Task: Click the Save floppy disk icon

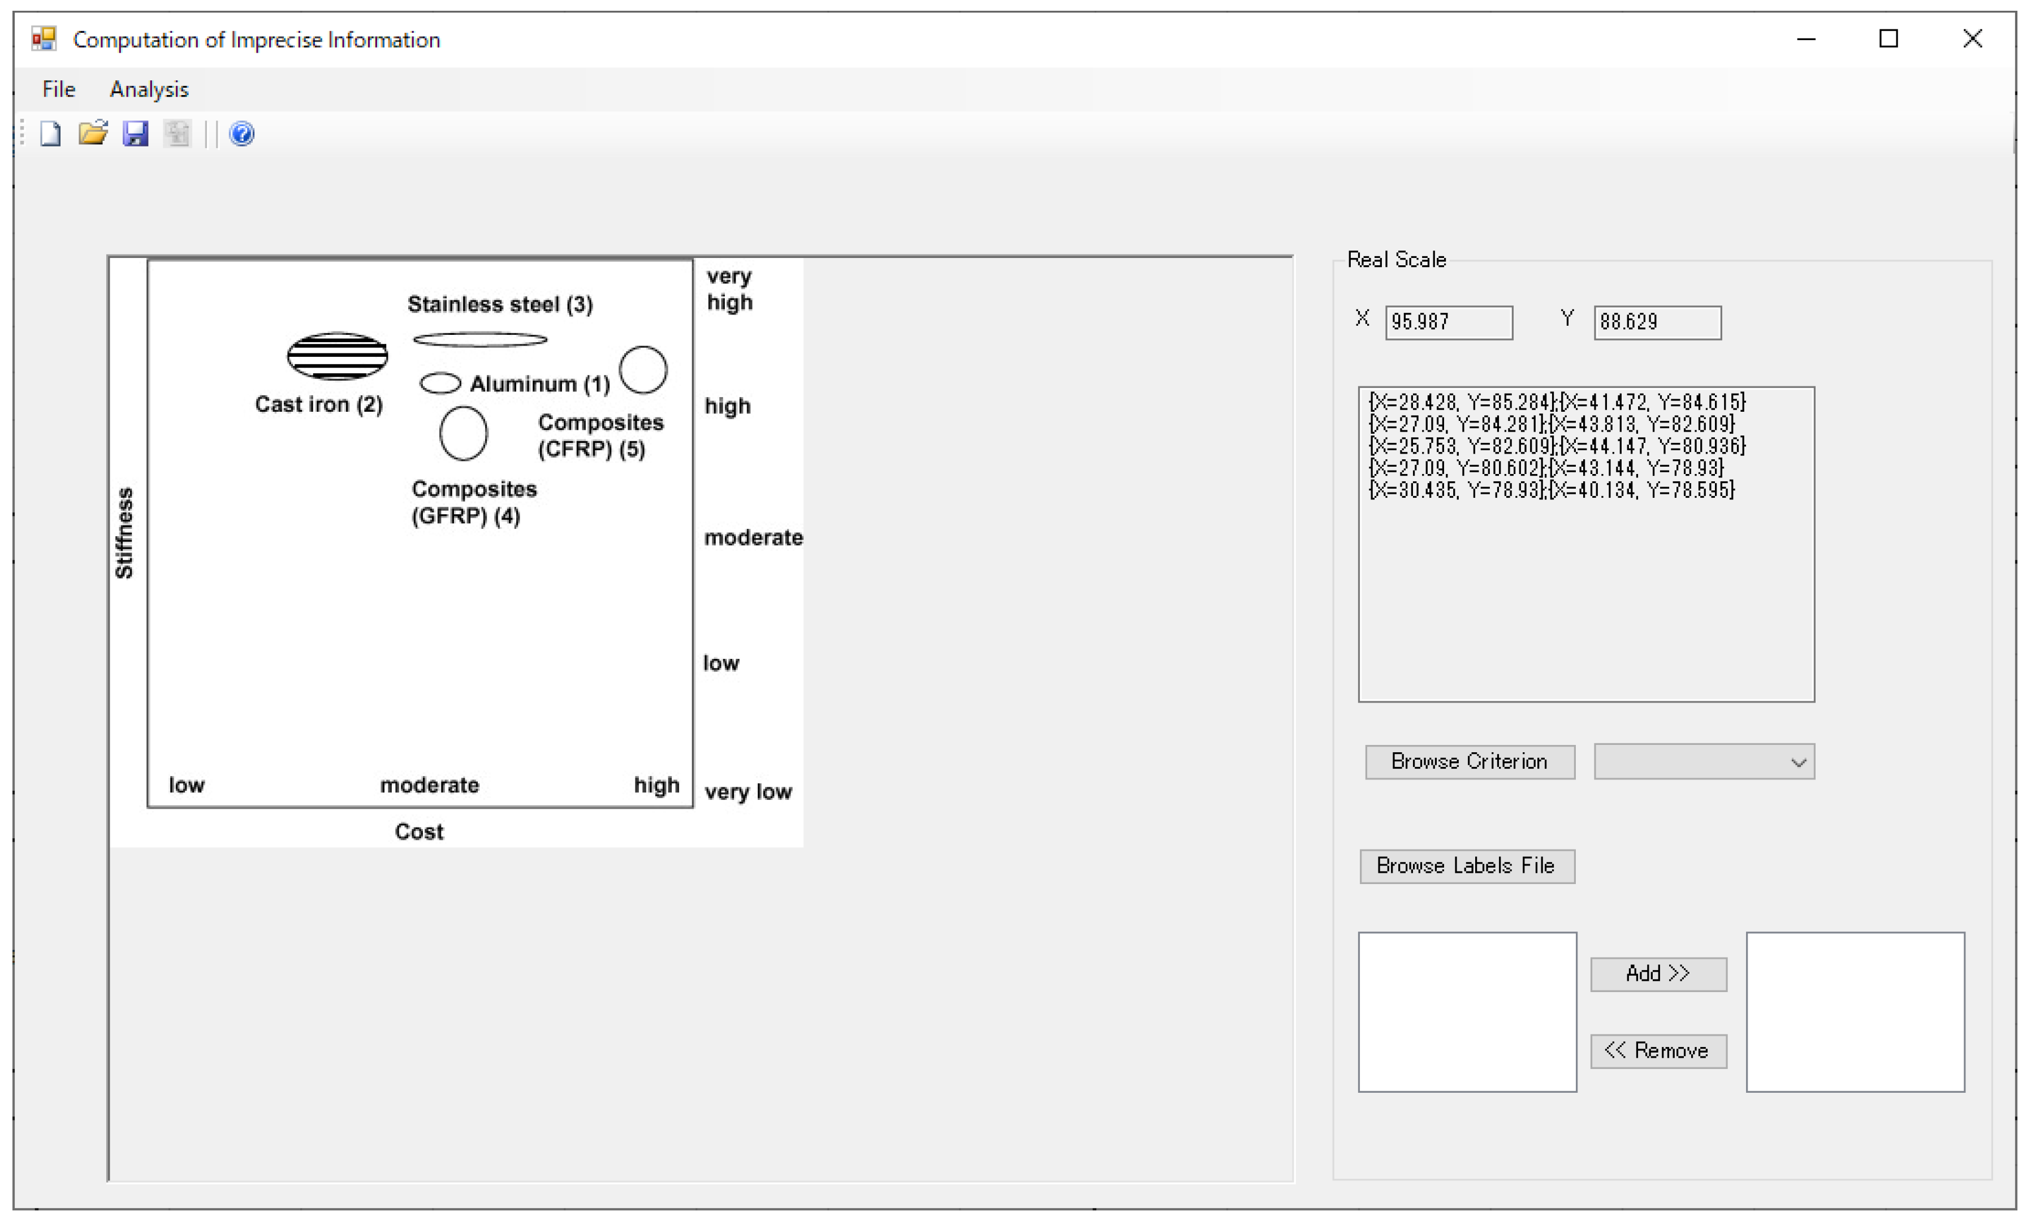Action: (135, 133)
